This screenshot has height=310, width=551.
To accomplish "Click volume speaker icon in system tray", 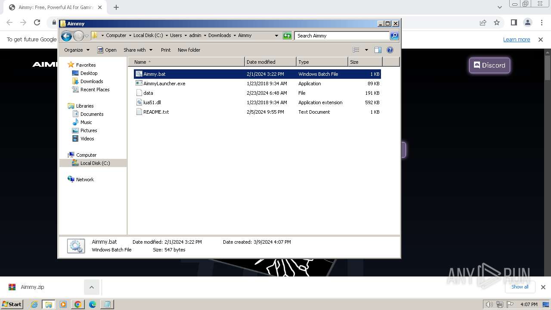I will (489, 304).
